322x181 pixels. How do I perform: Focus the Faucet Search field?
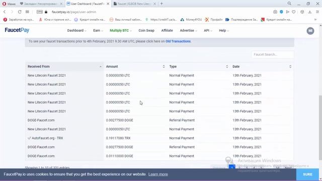[273, 54]
